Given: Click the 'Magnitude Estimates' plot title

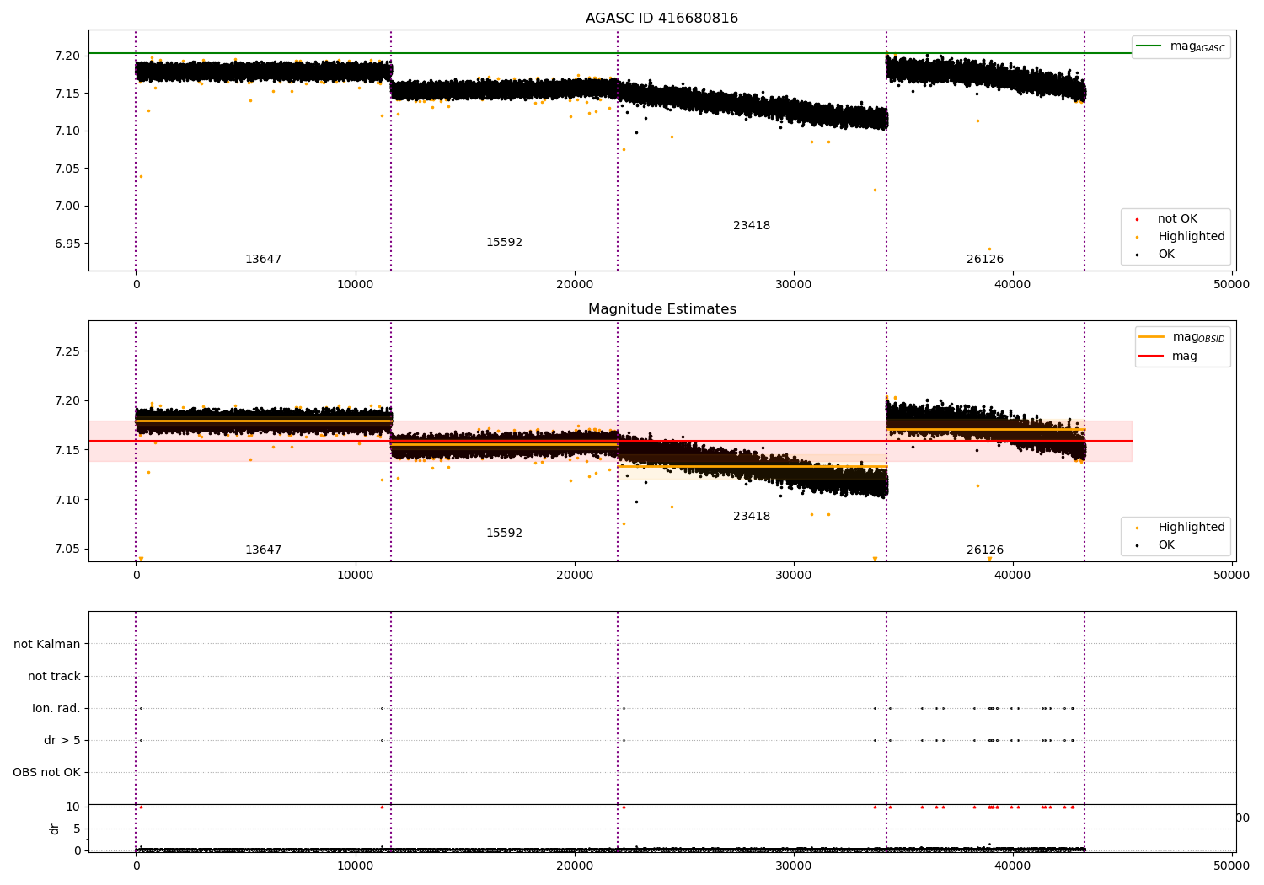Looking at the screenshot, I should (661, 309).
